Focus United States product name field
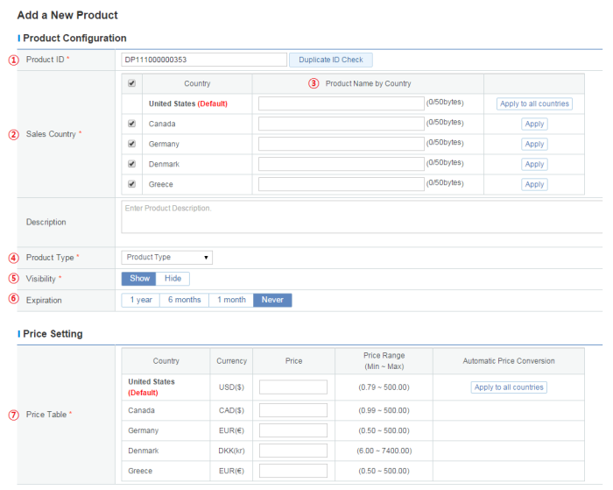Image resolution: width=613 pixels, height=490 pixels. tap(342, 103)
